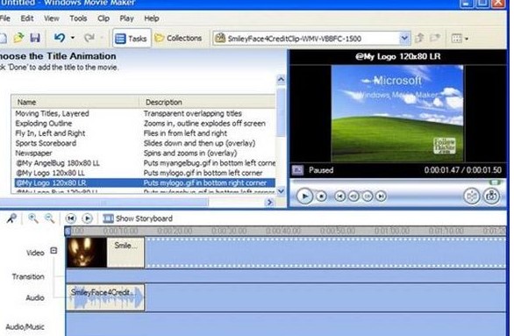Toggle the Collections pane button

point(178,39)
